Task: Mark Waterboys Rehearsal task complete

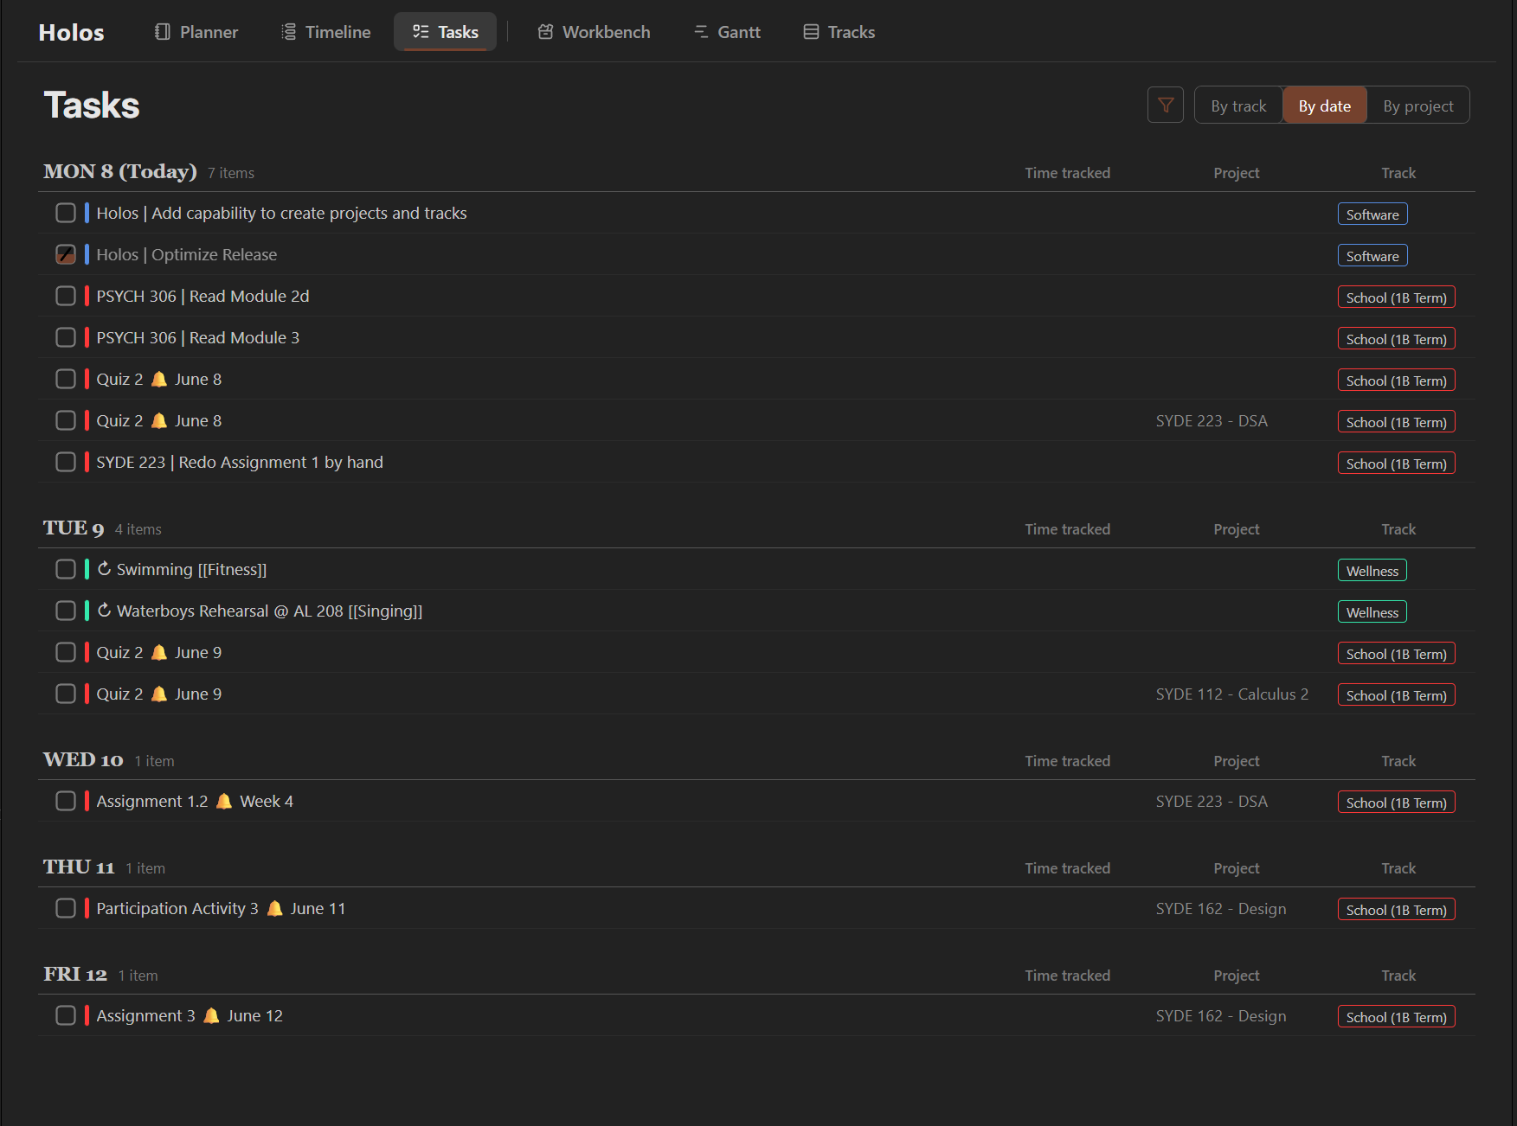Action: click(66, 611)
